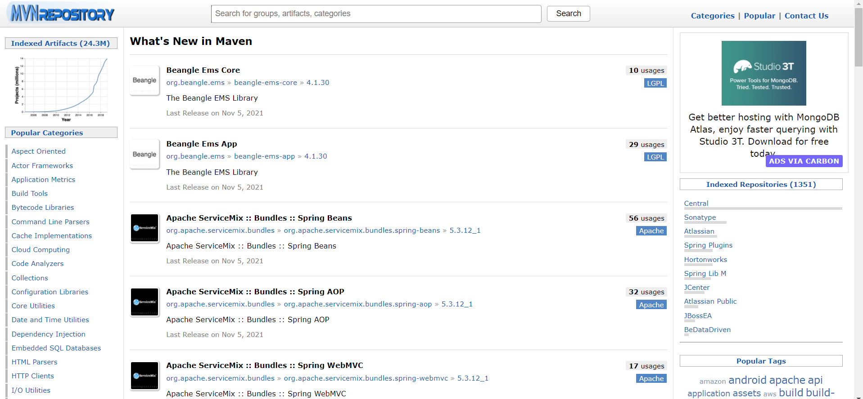863x399 pixels.
Task: Open the Beangle Ems Core artifact icon
Action: pos(145,80)
